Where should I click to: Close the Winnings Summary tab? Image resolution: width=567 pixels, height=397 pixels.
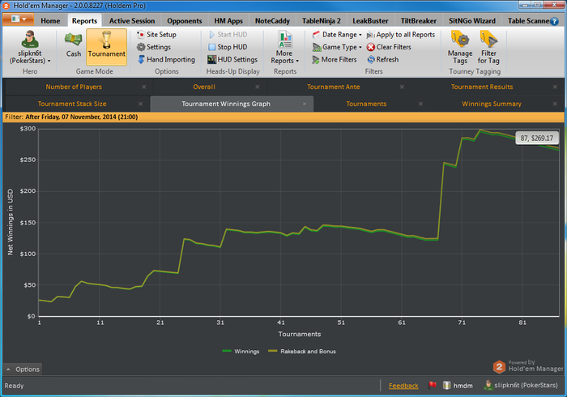pyautogui.click(x=555, y=104)
